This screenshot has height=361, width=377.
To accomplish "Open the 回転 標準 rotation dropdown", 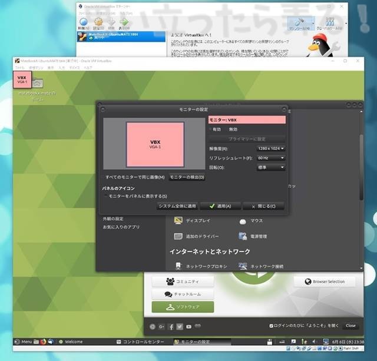I will [x=271, y=167].
